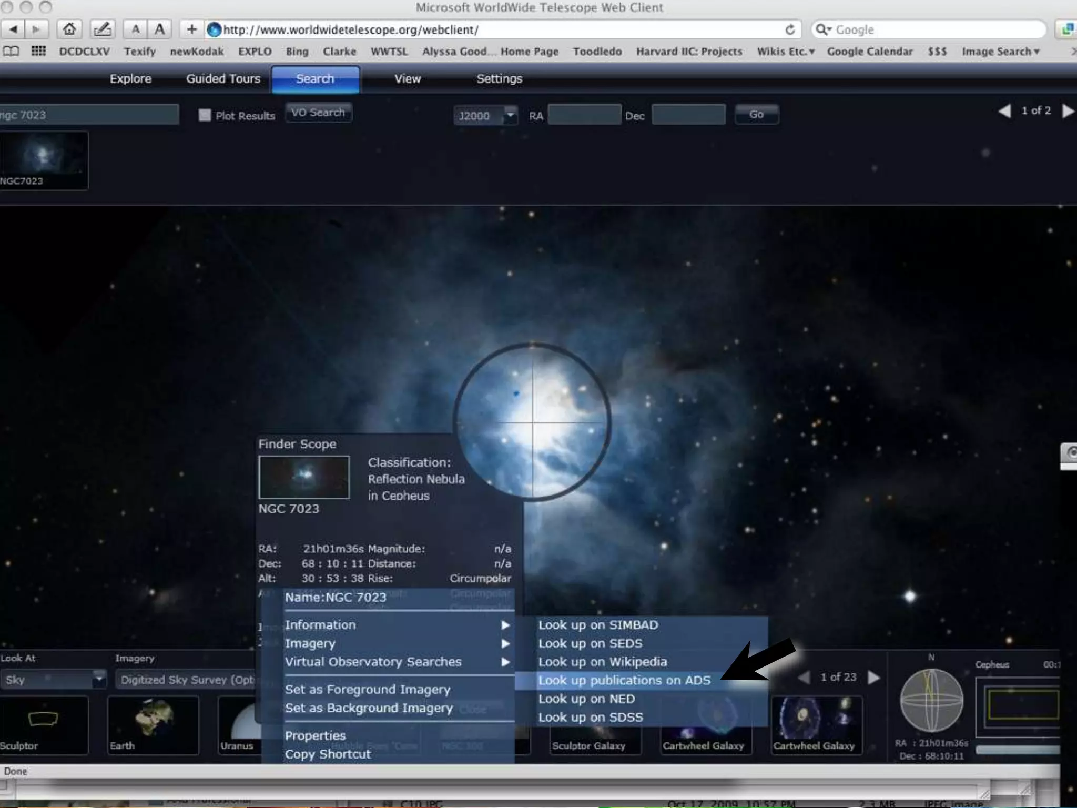The height and width of the screenshot is (808, 1077).
Task: Choose Set as Foreground Imagery
Action: pos(368,690)
